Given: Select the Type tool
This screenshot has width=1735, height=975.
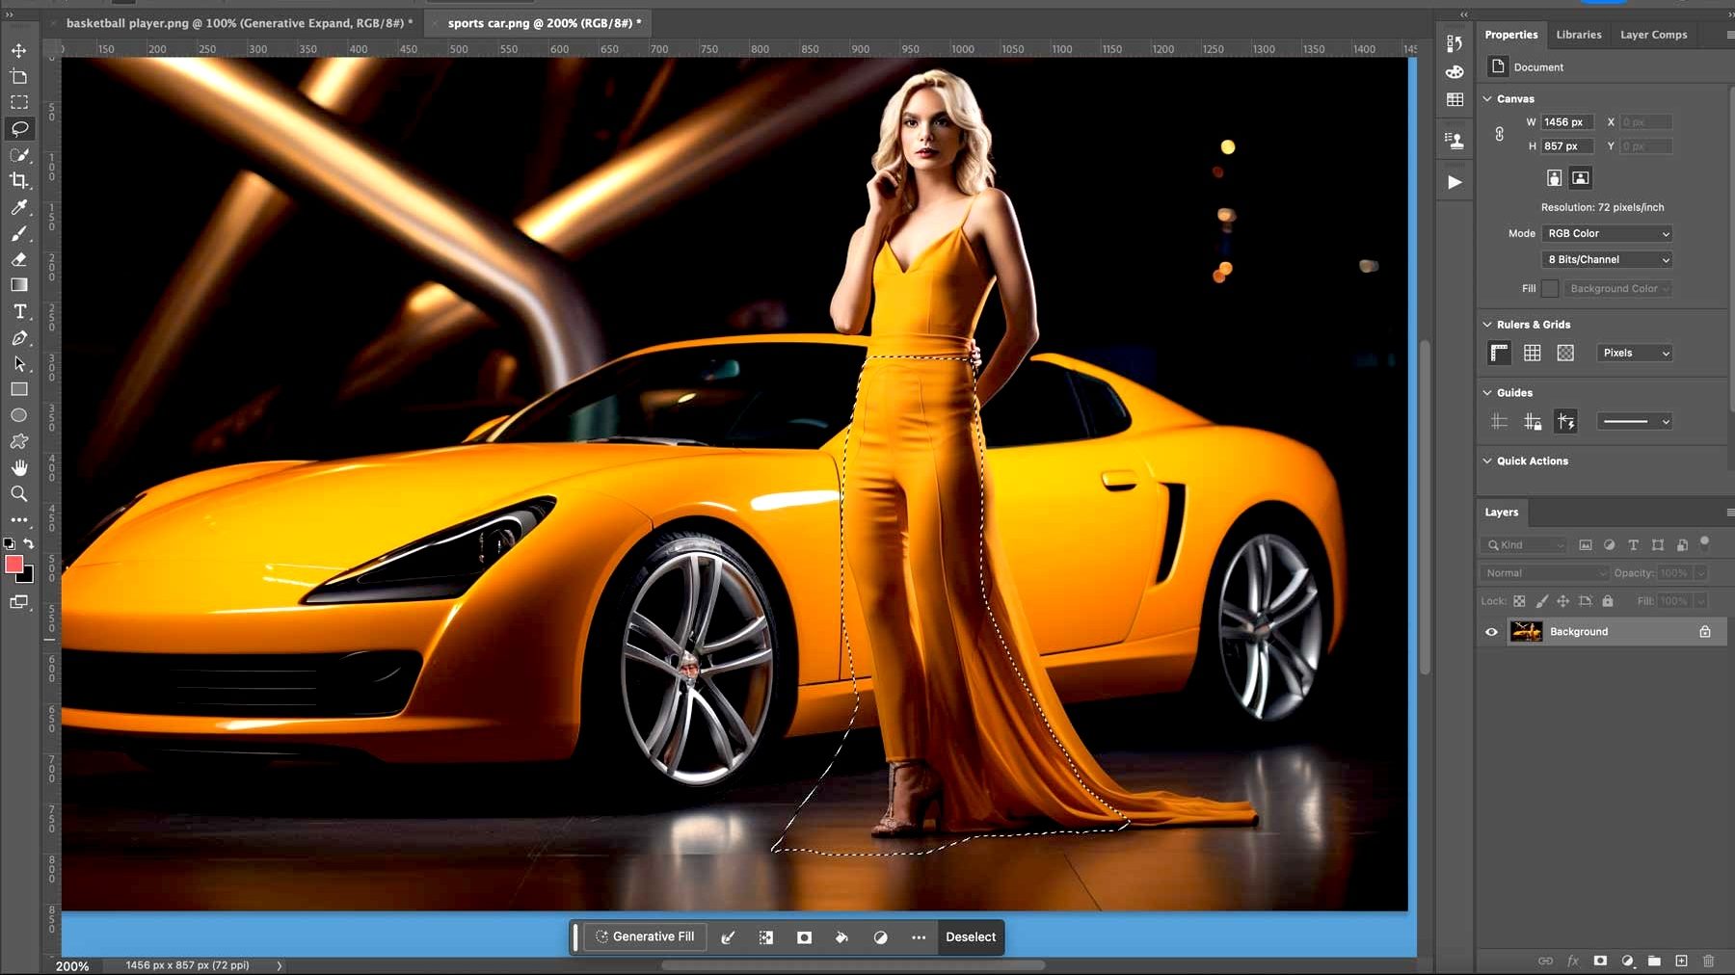Looking at the screenshot, I should pyautogui.click(x=18, y=310).
